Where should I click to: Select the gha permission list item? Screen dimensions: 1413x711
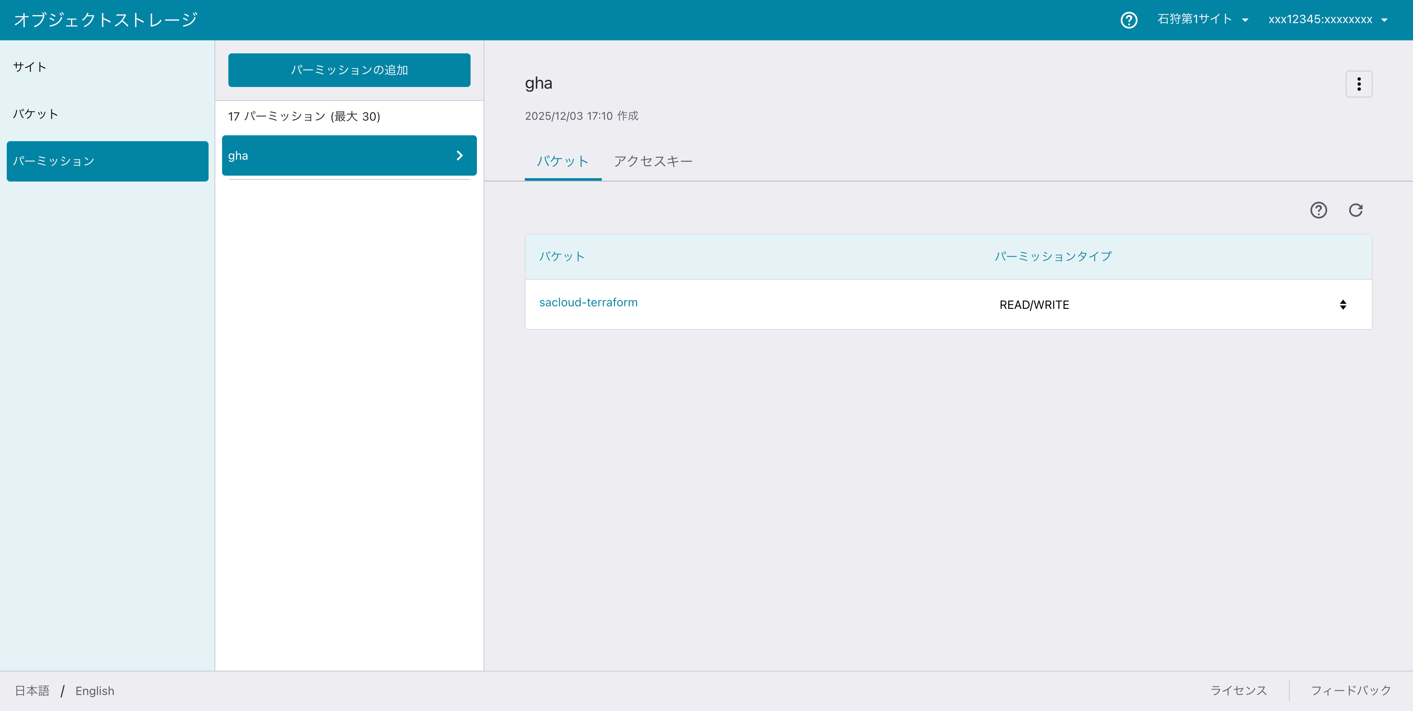(329, 155)
